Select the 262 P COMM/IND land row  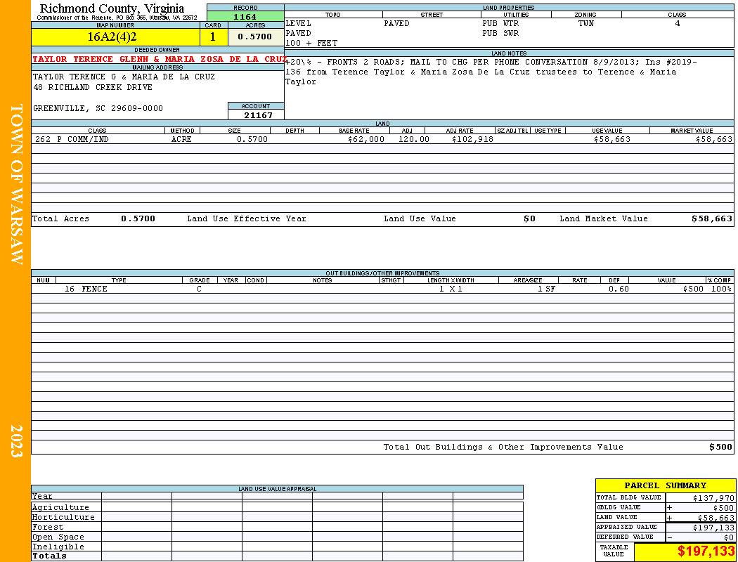pos(382,139)
